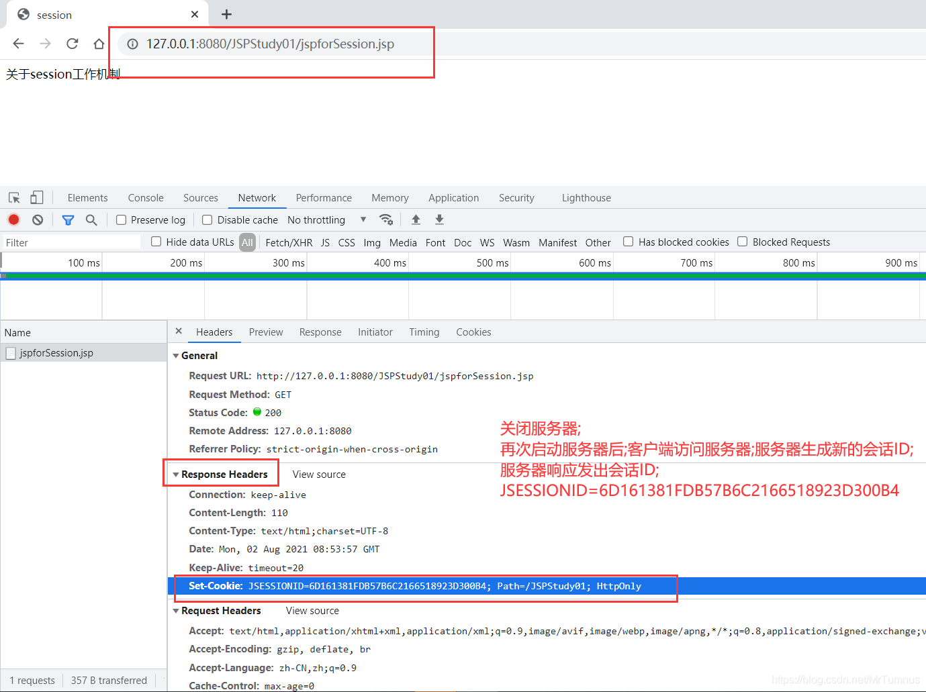Screen dimensions: 926x692
Task: Check Blocked Requests option
Action: [743, 242]
